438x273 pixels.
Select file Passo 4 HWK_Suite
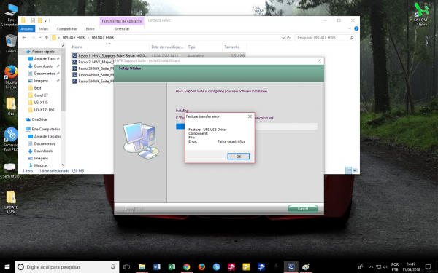93,75
